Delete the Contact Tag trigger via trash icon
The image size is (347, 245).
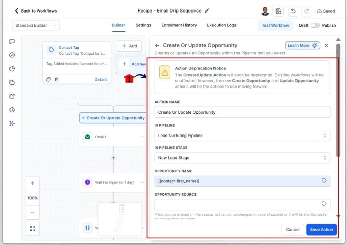(x=57, y=79)
